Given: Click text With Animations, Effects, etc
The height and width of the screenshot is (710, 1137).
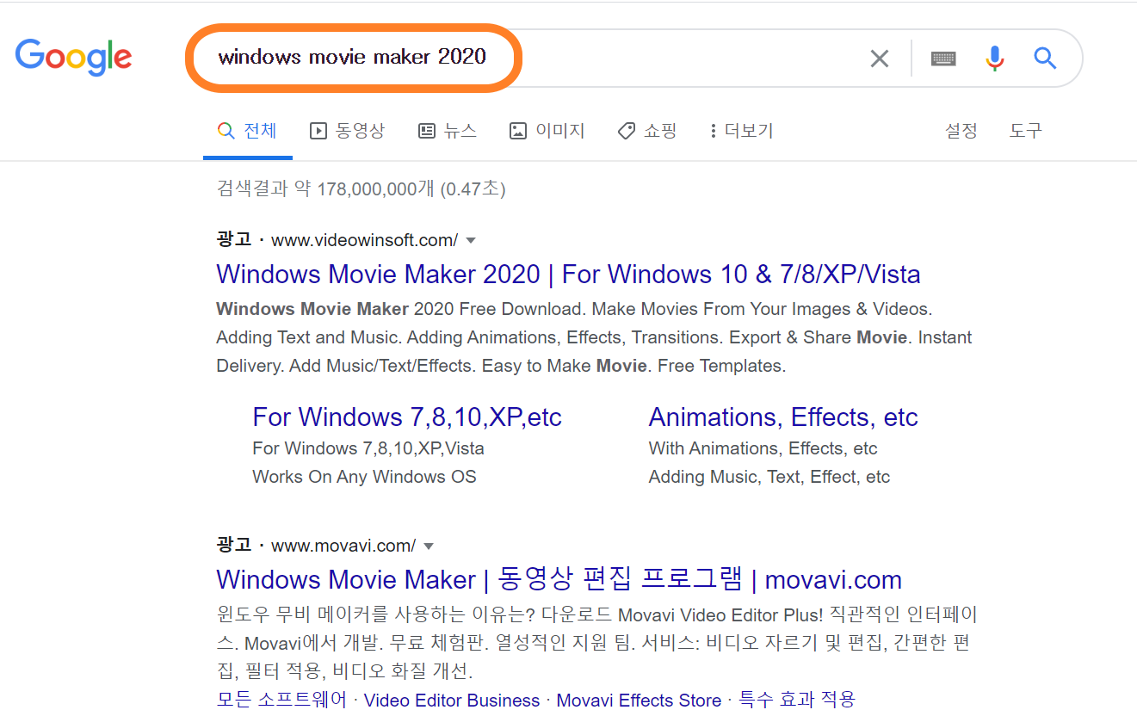Looking at the screenshot, I should coord(763,448).
